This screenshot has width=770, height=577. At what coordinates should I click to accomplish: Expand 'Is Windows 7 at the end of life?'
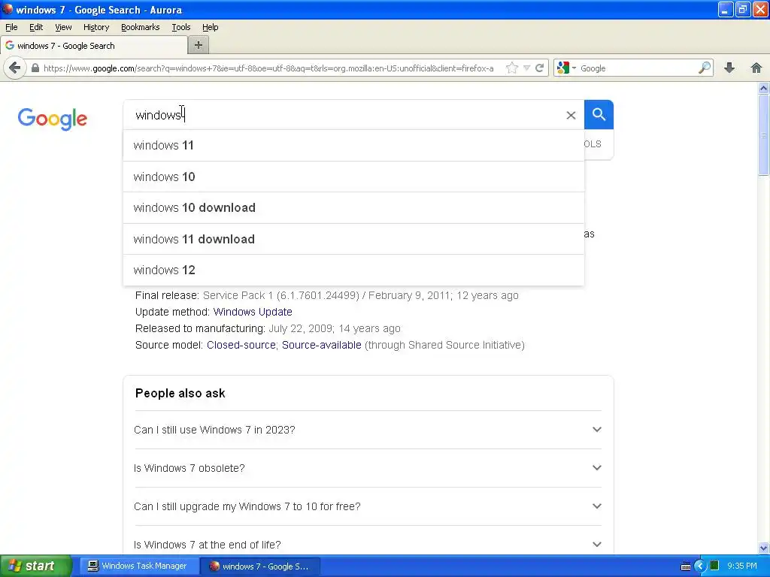[368, 545]
